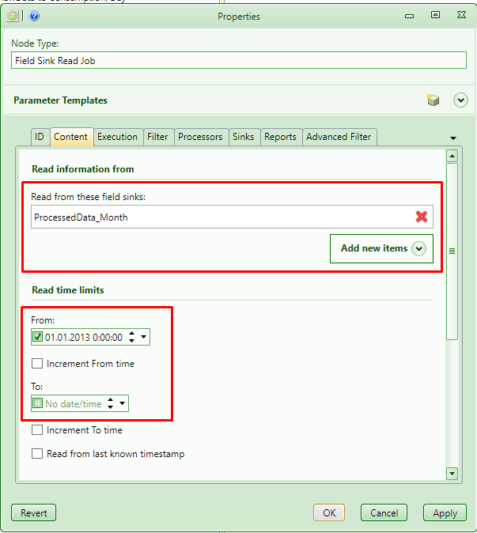Click the Apply button
This screenshot has height=533, width=477.
tap(445, 512)
